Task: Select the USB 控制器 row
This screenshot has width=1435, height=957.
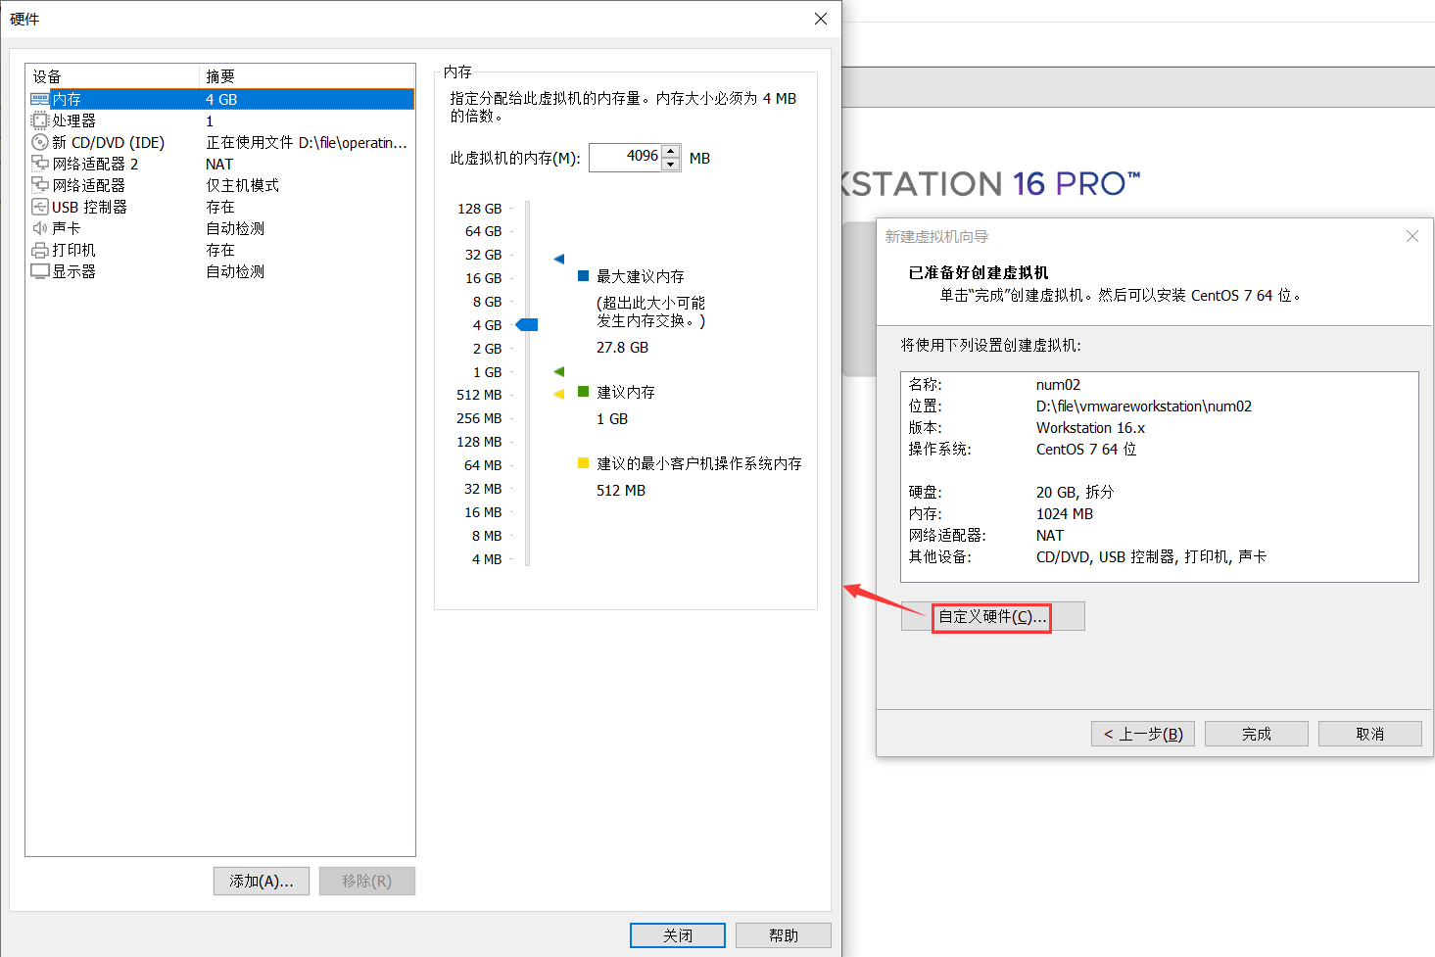Action: (x=222, y=207)
